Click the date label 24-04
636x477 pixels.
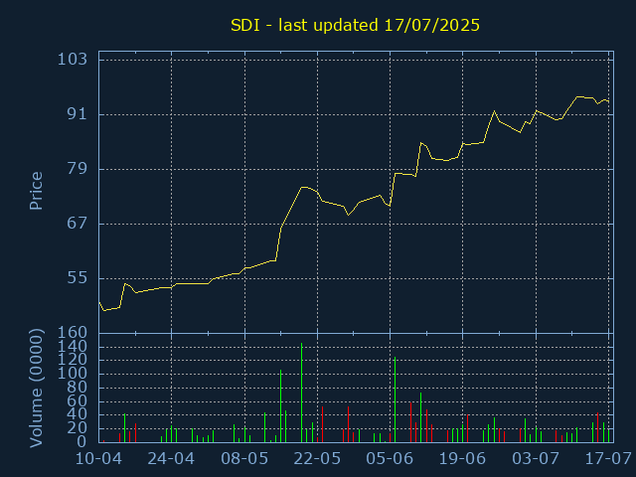point(171,459)
